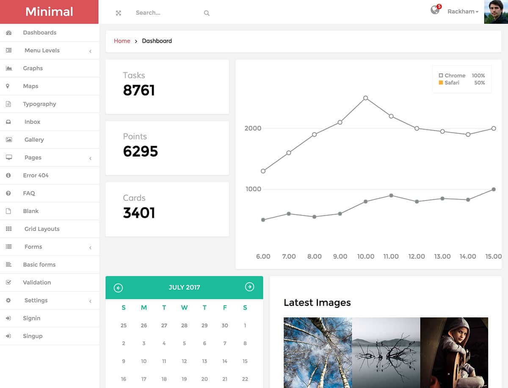The width and height of the screenshot is (508, 388).
Task: Advance calendar to next month
Action: pos(249,287)
